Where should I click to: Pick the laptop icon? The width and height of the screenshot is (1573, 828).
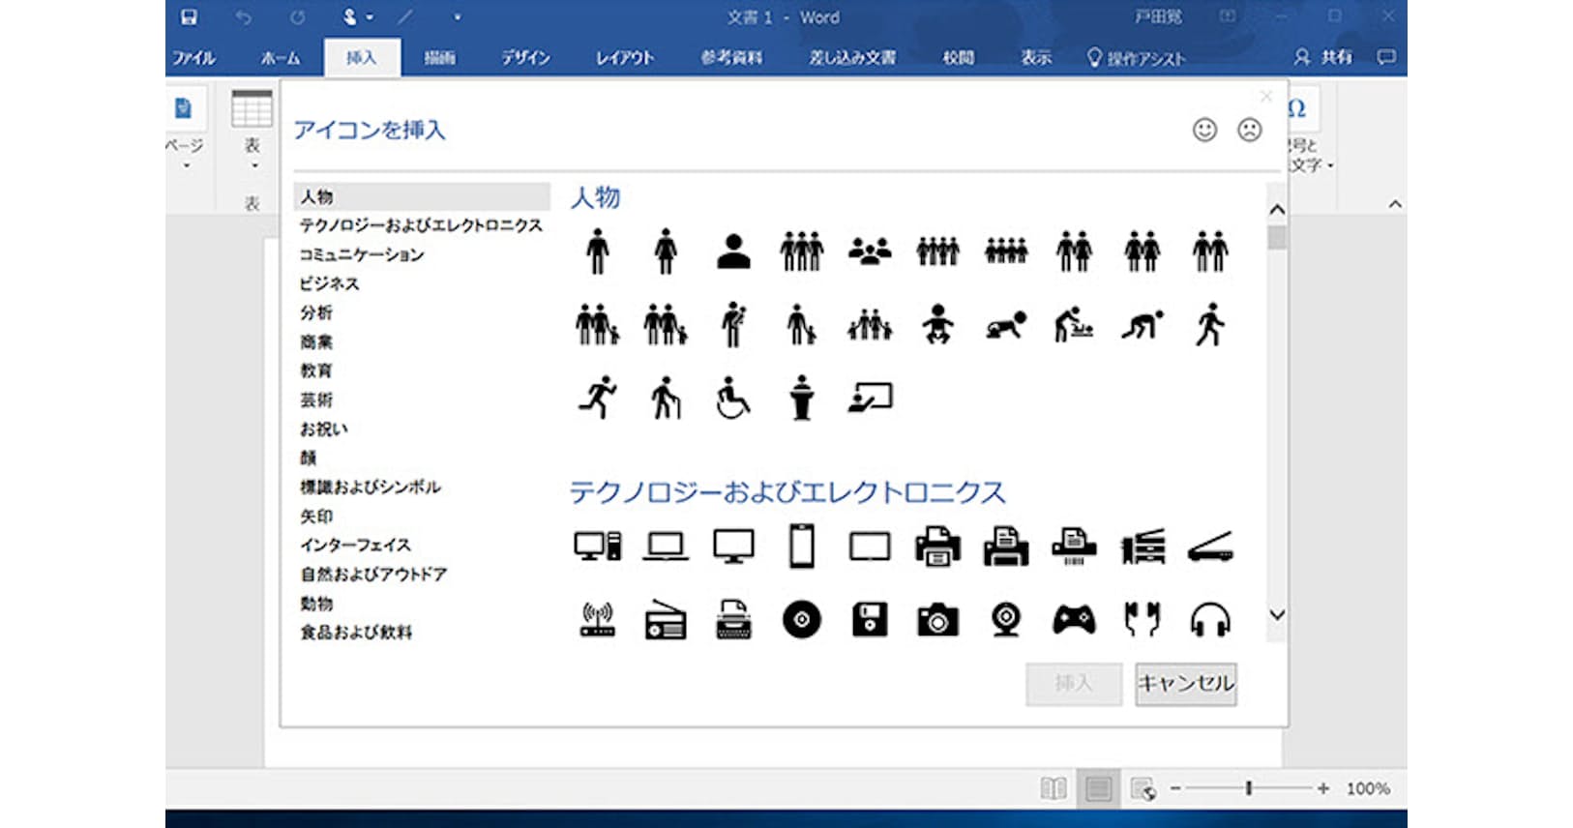666,547
